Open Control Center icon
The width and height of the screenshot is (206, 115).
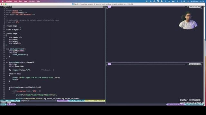(184, 1)
